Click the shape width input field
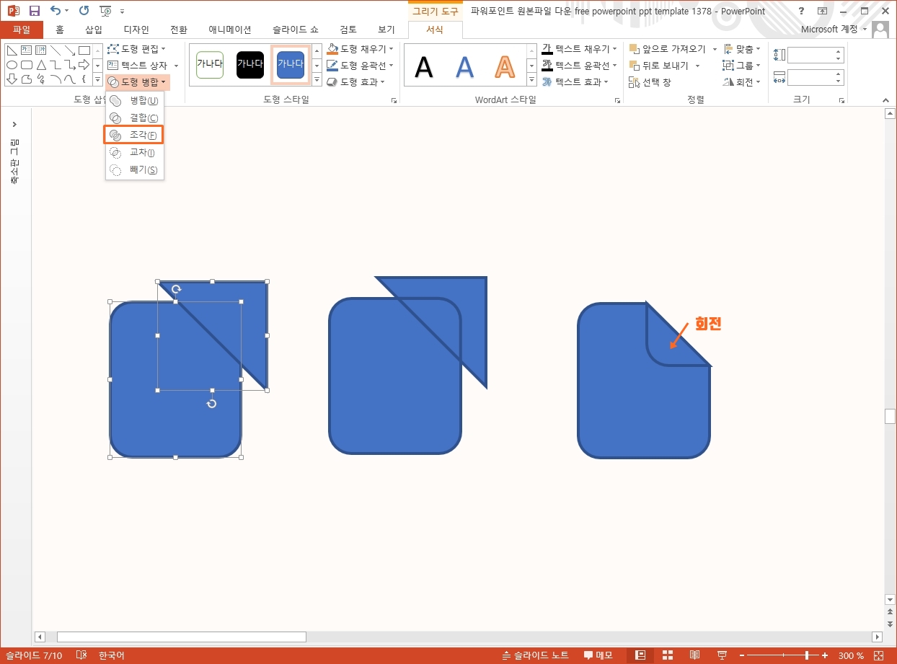Image resolution: width=897 pixels, height=664 pixels. click(x=812, y=77)
